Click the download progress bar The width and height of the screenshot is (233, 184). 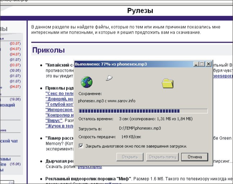pos(143,111)
